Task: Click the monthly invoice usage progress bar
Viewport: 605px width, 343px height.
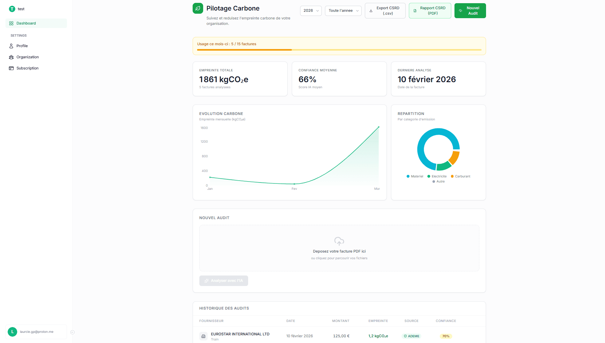Action: point(339,50)
